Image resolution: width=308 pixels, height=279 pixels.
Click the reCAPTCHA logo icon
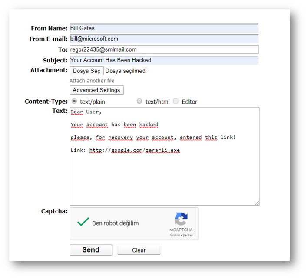(181, 219)
